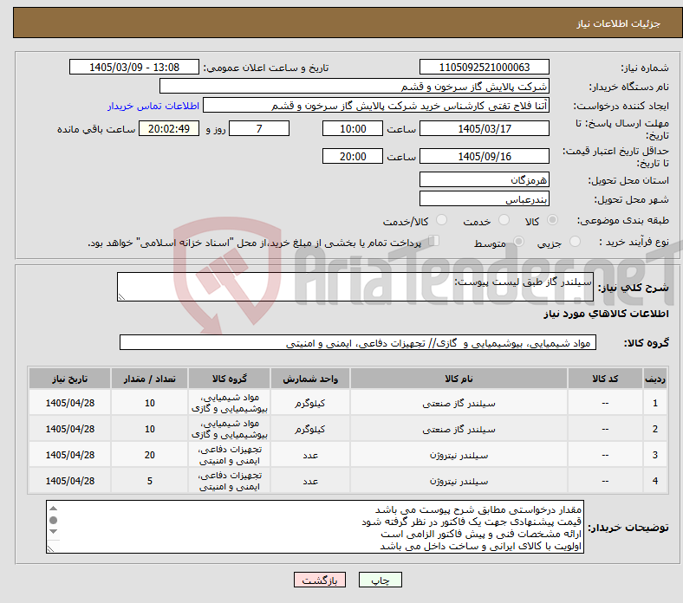Click the گروه کالا column header
This screenshot has height=603, width=683.
pos(230,379)
